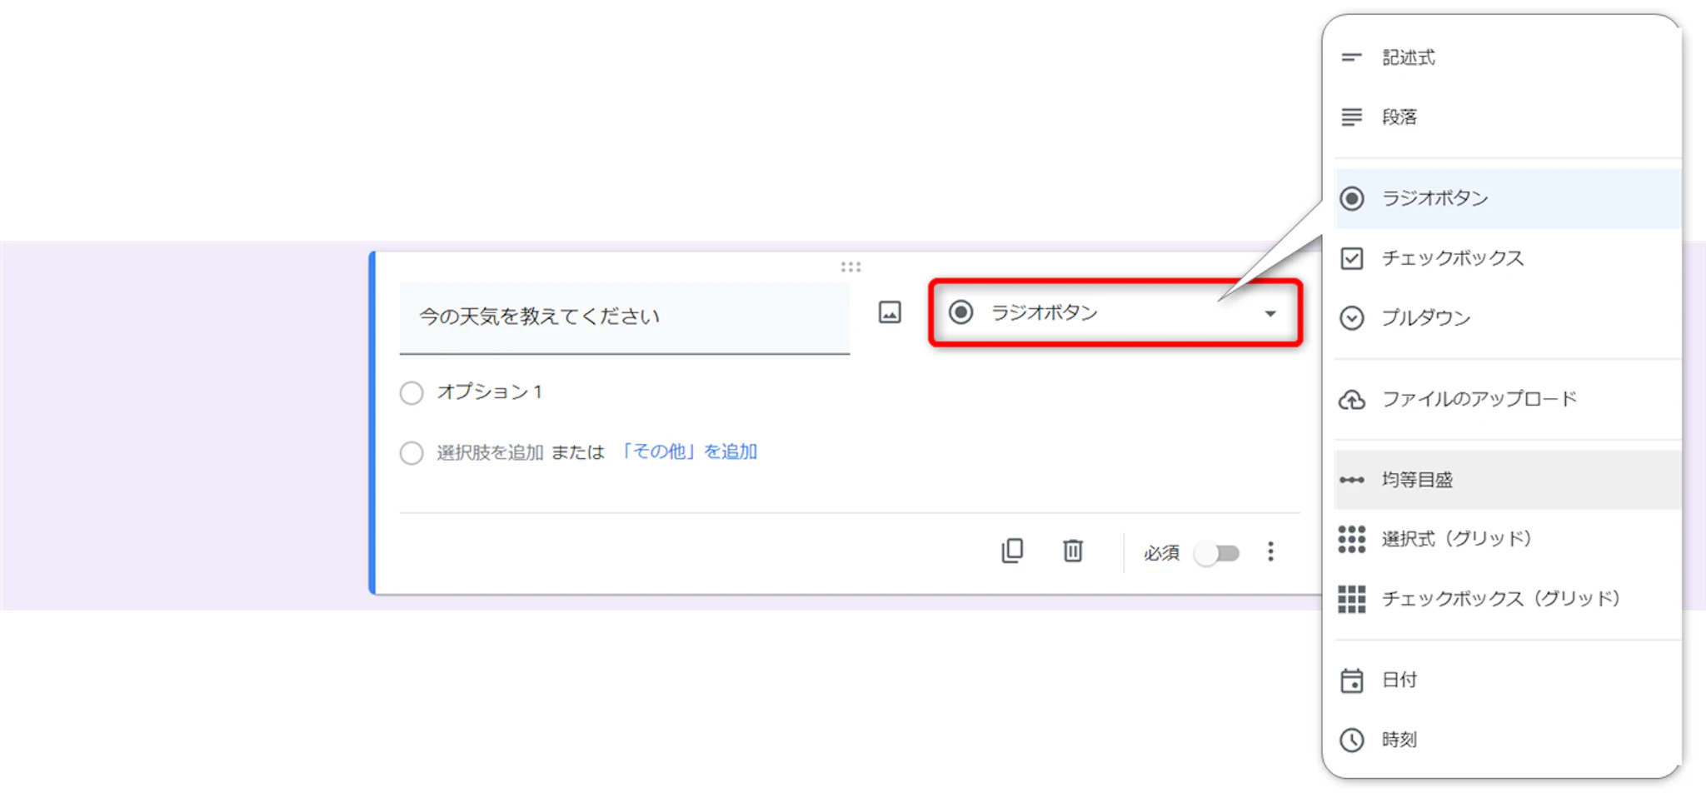Choose the 時刻 clock option
Screen dimensions: 1706x793
click(x=1399, y=740)
